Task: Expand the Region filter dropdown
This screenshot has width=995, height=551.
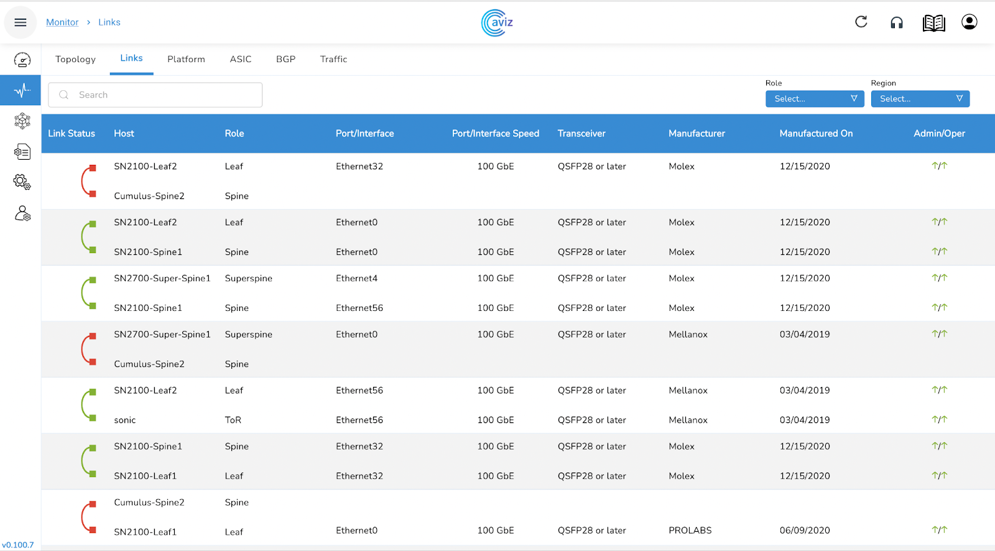Action: (x=920, y=99)
